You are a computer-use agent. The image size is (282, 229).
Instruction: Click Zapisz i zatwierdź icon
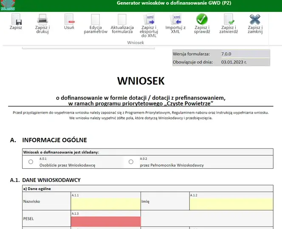tap(229, 20)
